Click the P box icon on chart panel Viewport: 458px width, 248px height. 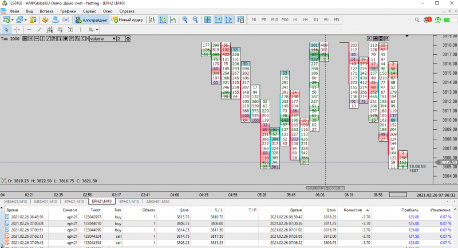point(72,38)
